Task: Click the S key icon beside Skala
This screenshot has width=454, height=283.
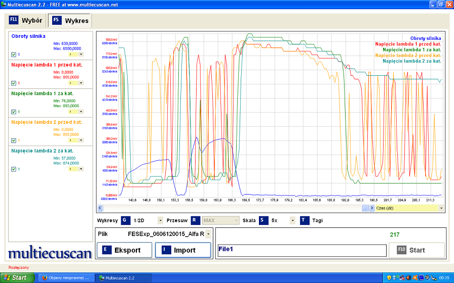Action: (264, 220)
